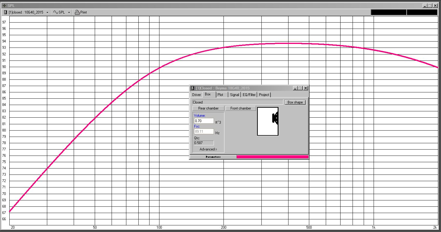Viewport: 441px width, 232px height.
Task: Click the Box shape button
Action: click(x=295, y=102)
